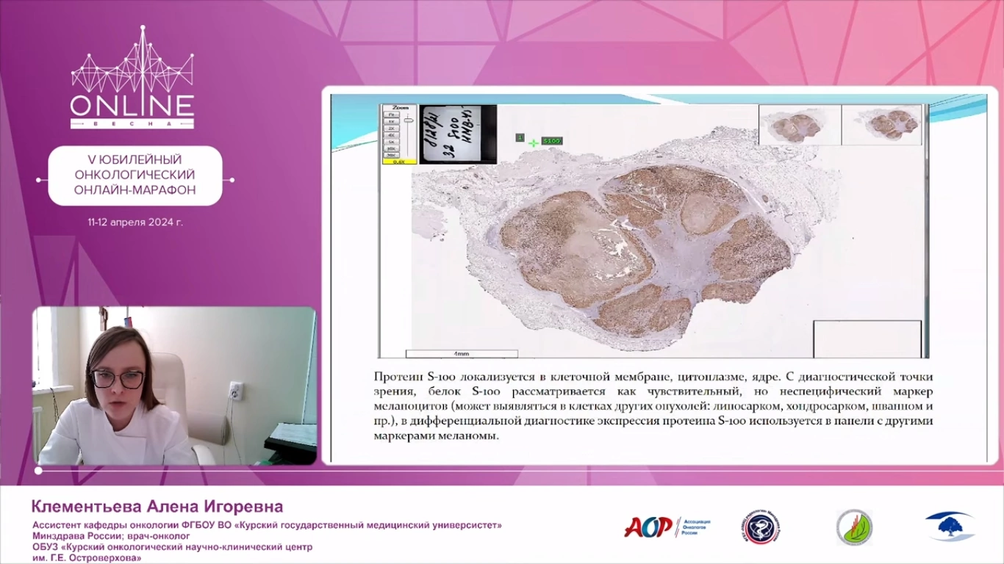
Task: Click the V Юбилейный онкологический онлайн-марафон title
Action: pos(135,176)
